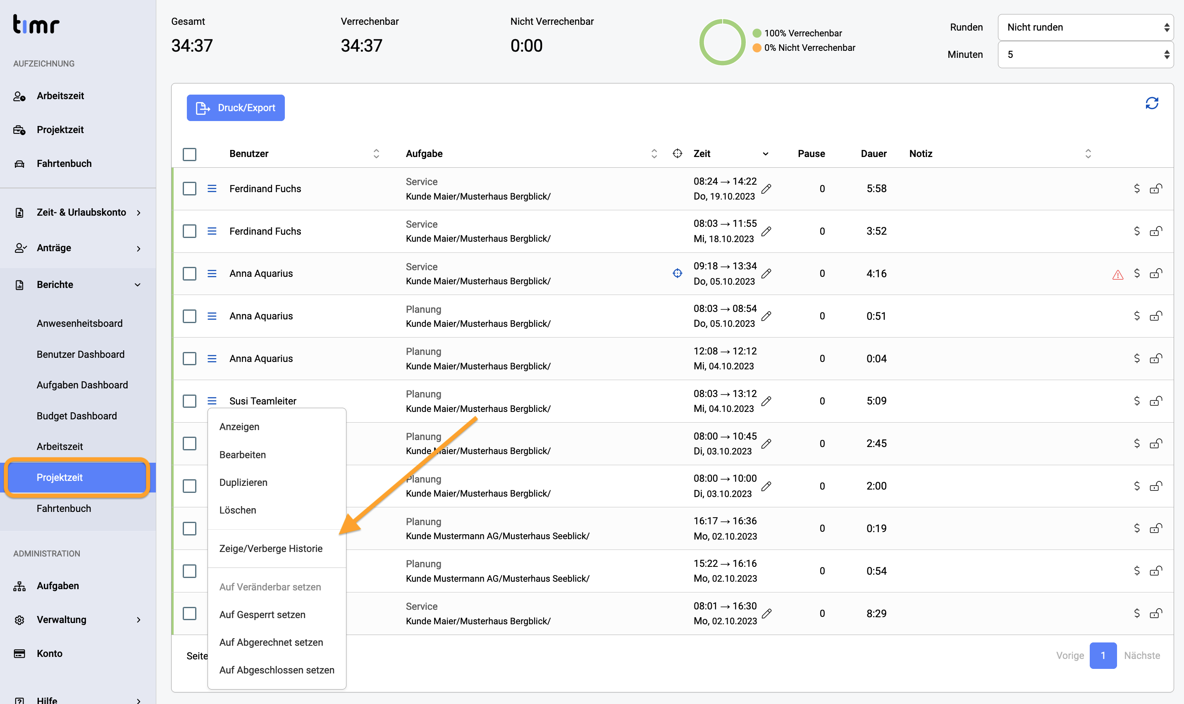This screenshot has width=1184, height=704.
Task: Select Auf Abgeschlossen setzen
Action: coord(277,670)
